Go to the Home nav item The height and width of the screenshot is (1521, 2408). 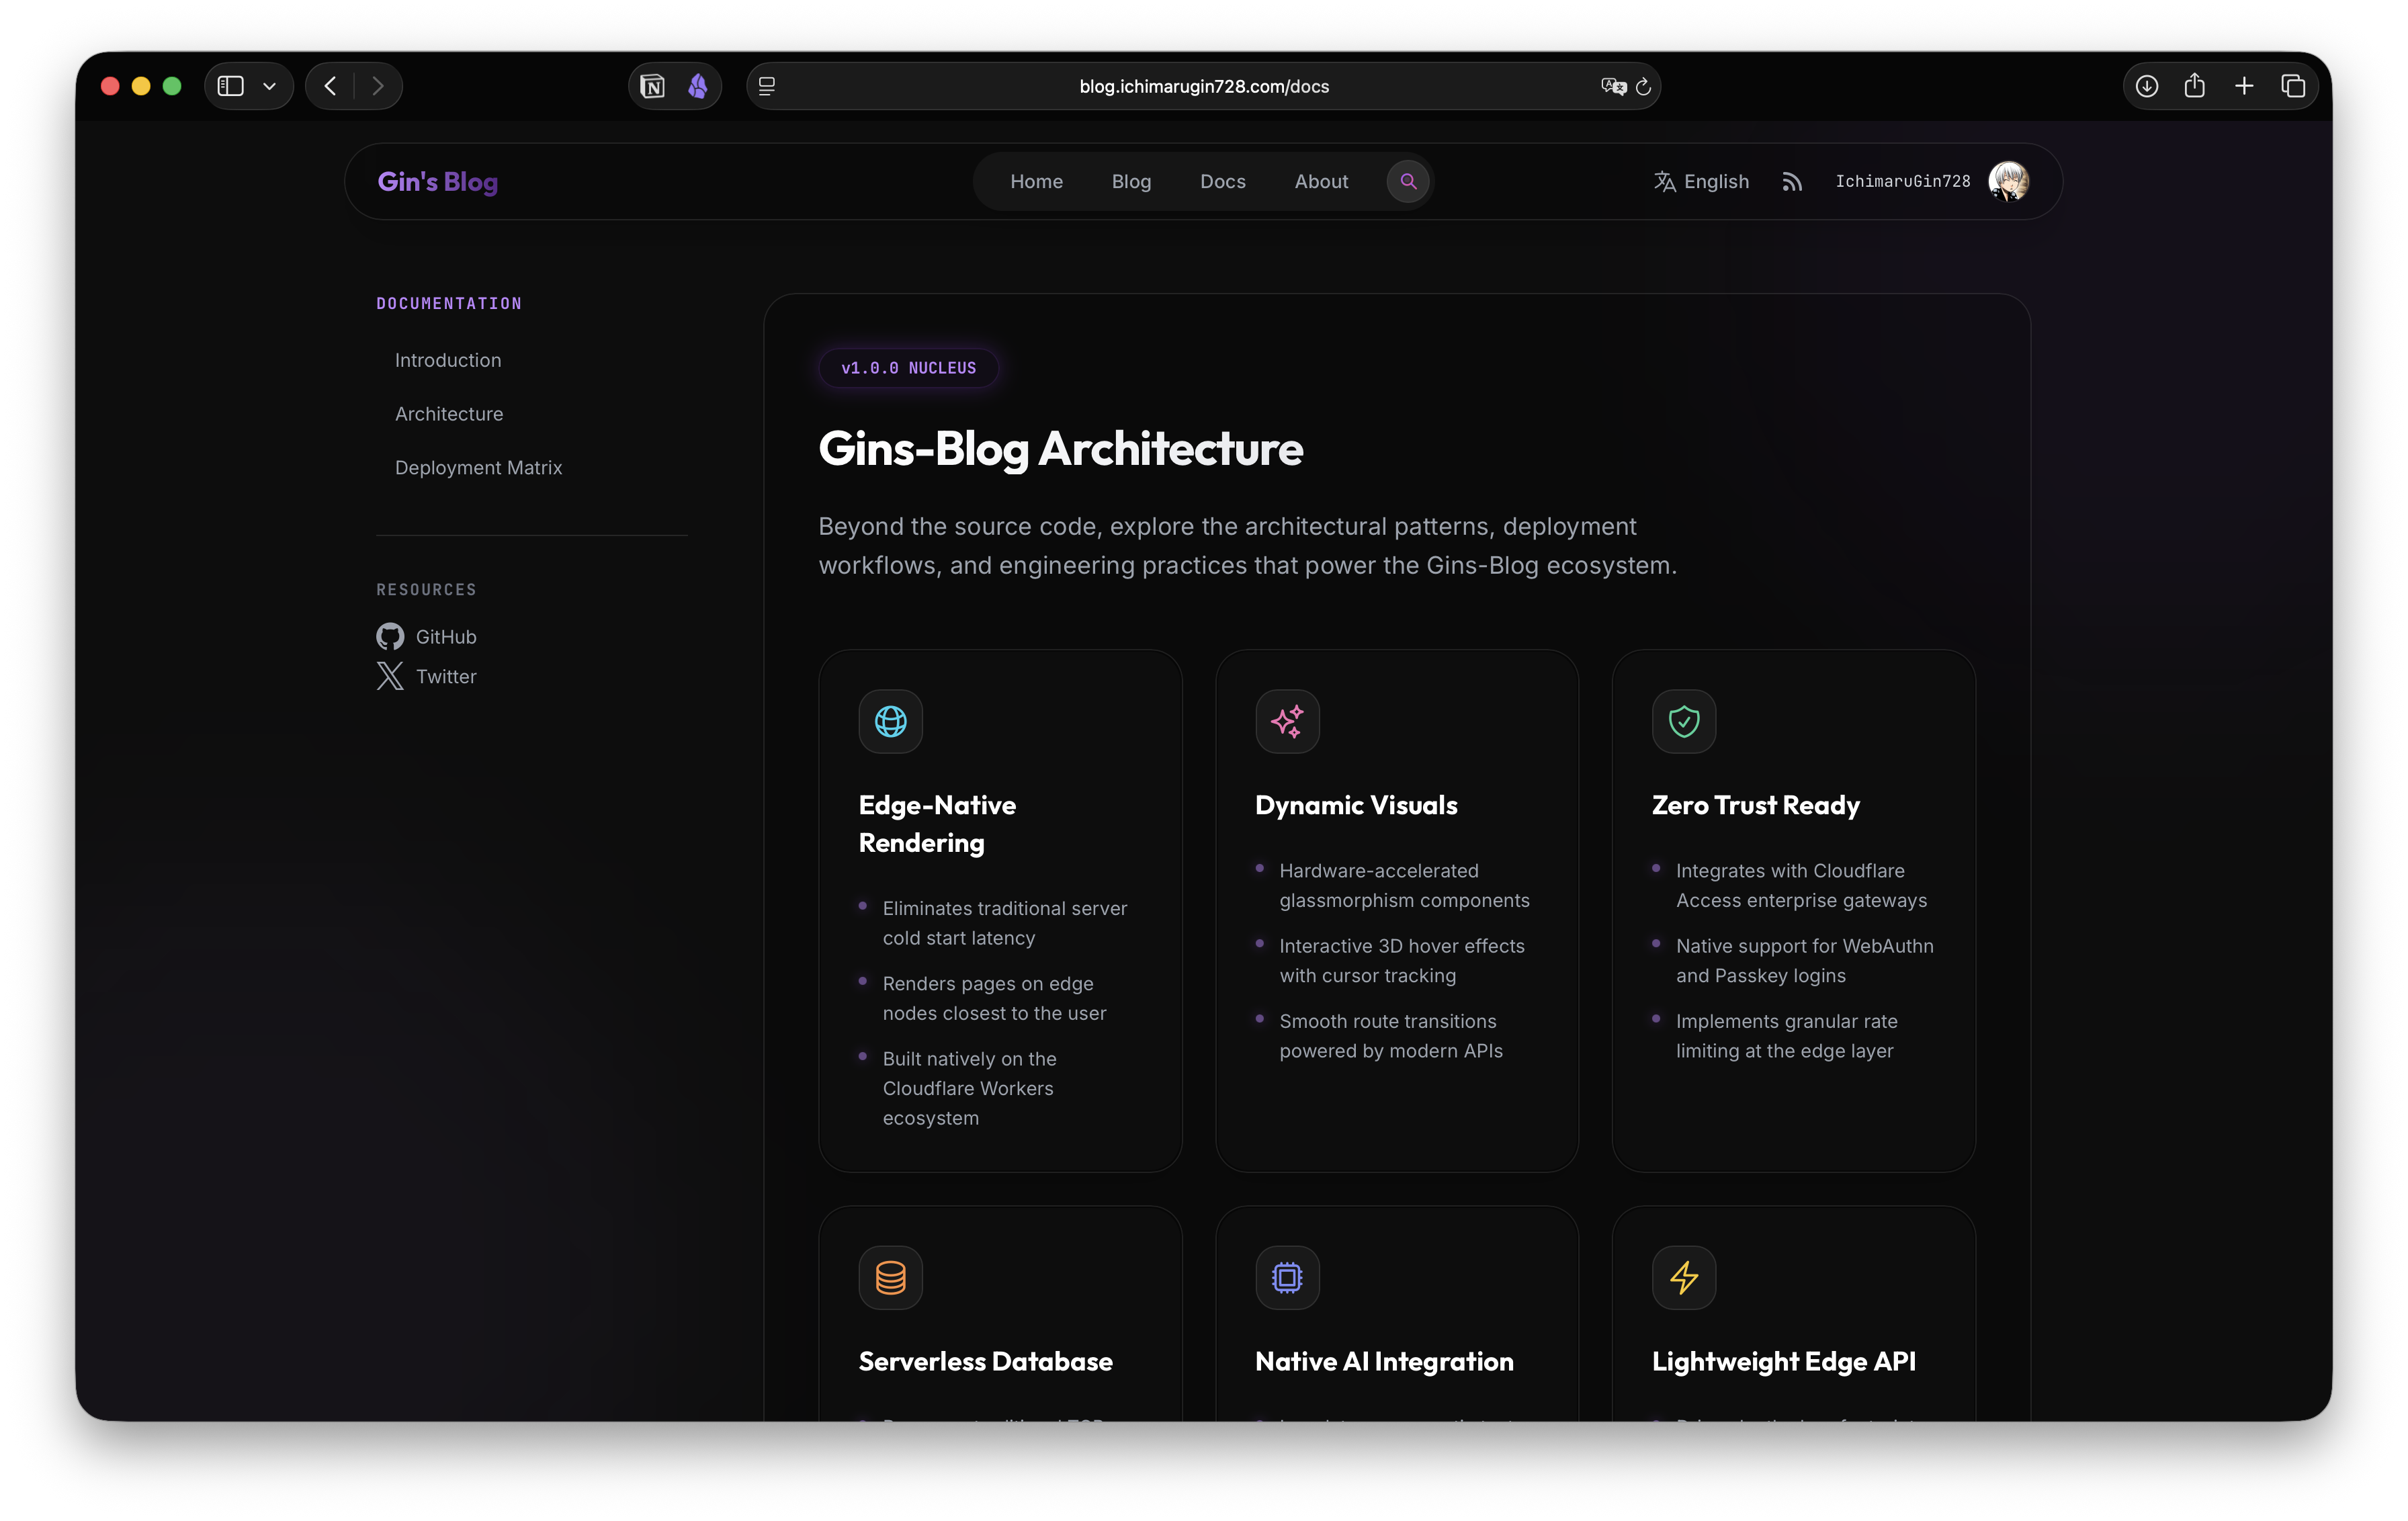point(1036,181)
